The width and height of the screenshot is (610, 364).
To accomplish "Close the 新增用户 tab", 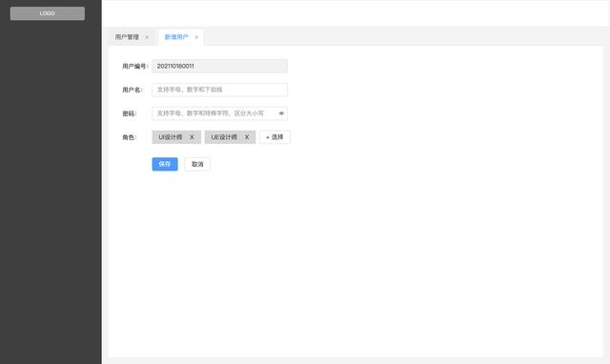I will [196, 37].
